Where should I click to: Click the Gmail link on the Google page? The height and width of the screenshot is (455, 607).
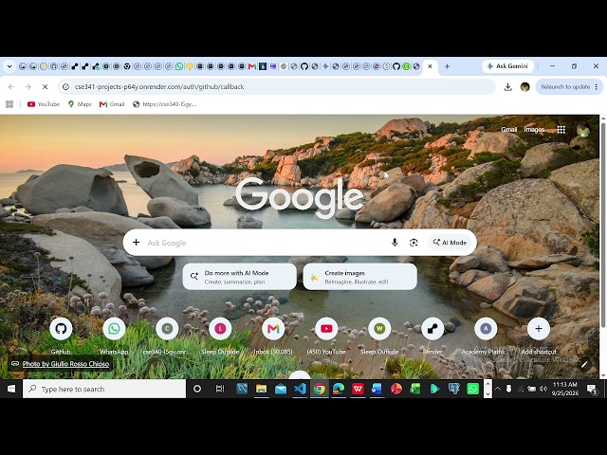(x=508, y=129)
